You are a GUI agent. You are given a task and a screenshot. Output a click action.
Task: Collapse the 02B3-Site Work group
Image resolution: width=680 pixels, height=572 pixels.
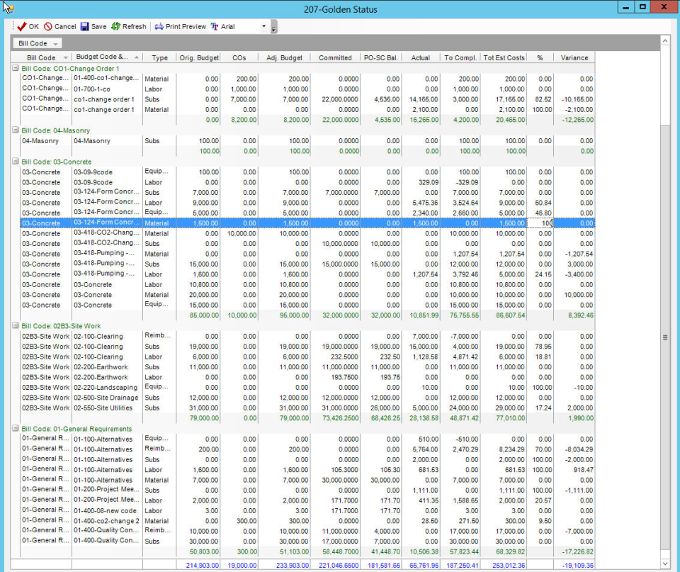coord(16,326)
